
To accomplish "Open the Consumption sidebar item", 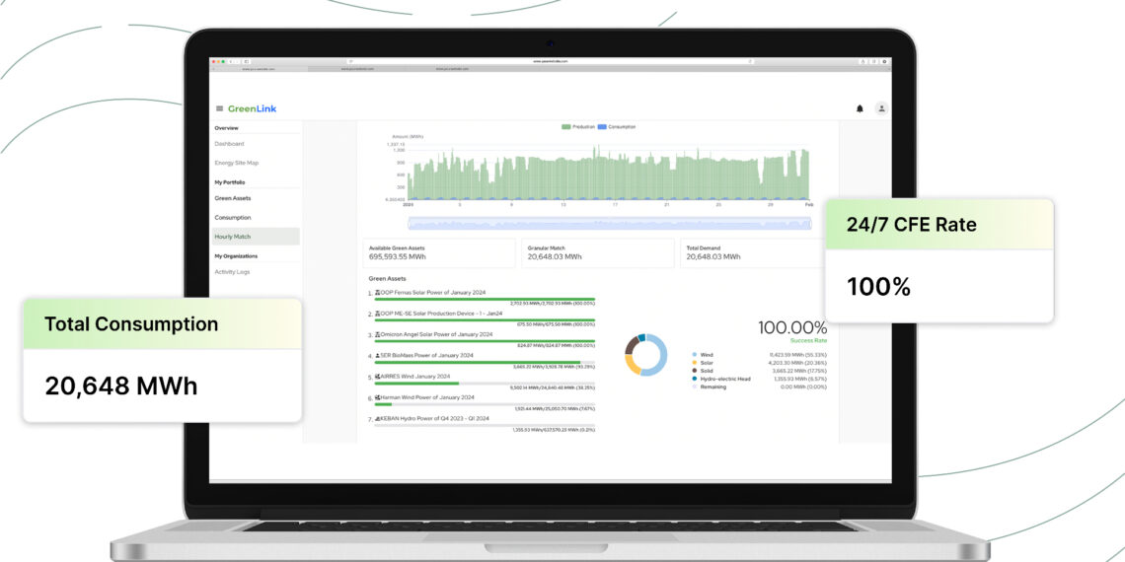I will (x=233, y=217).
